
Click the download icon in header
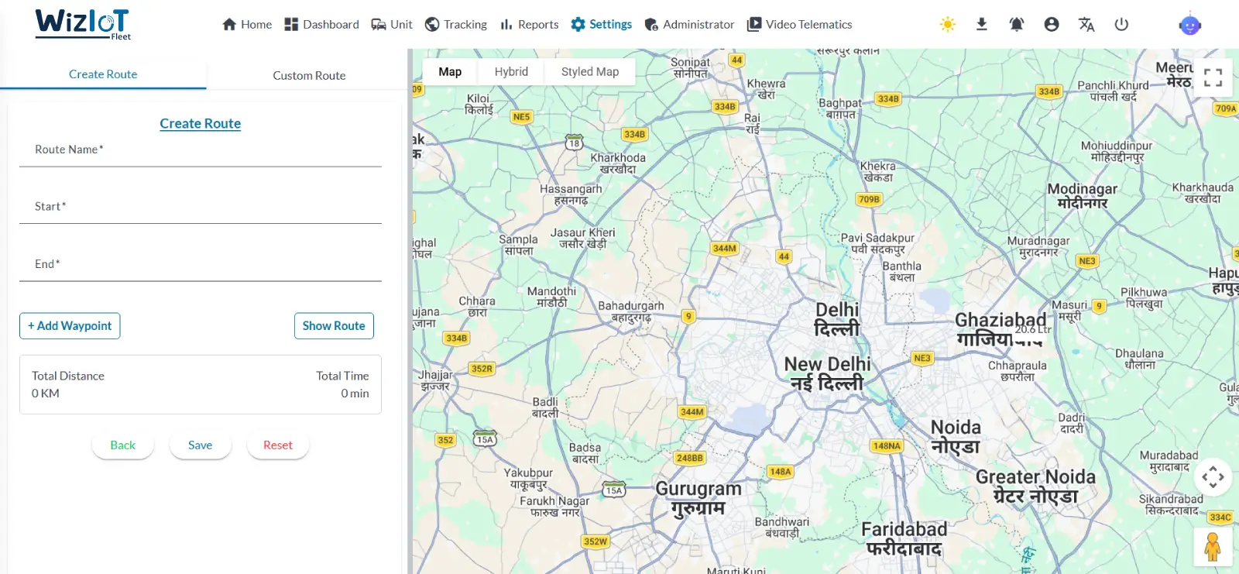click(x=981, y=25)
